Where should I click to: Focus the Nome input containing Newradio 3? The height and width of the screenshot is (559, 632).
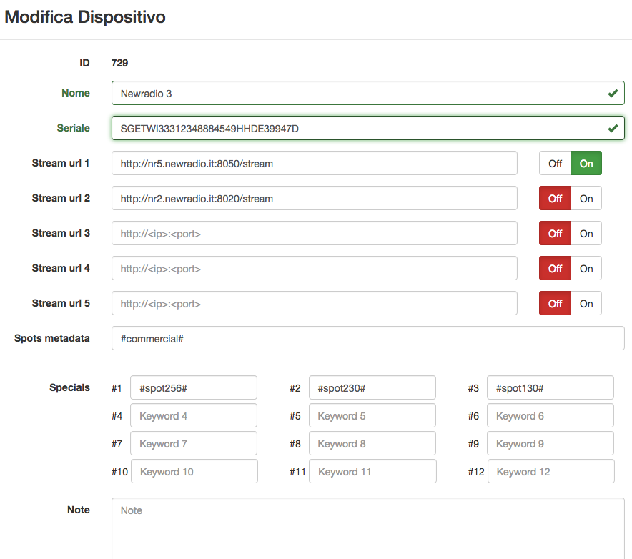pyautogui.click(x=368, y=93)
